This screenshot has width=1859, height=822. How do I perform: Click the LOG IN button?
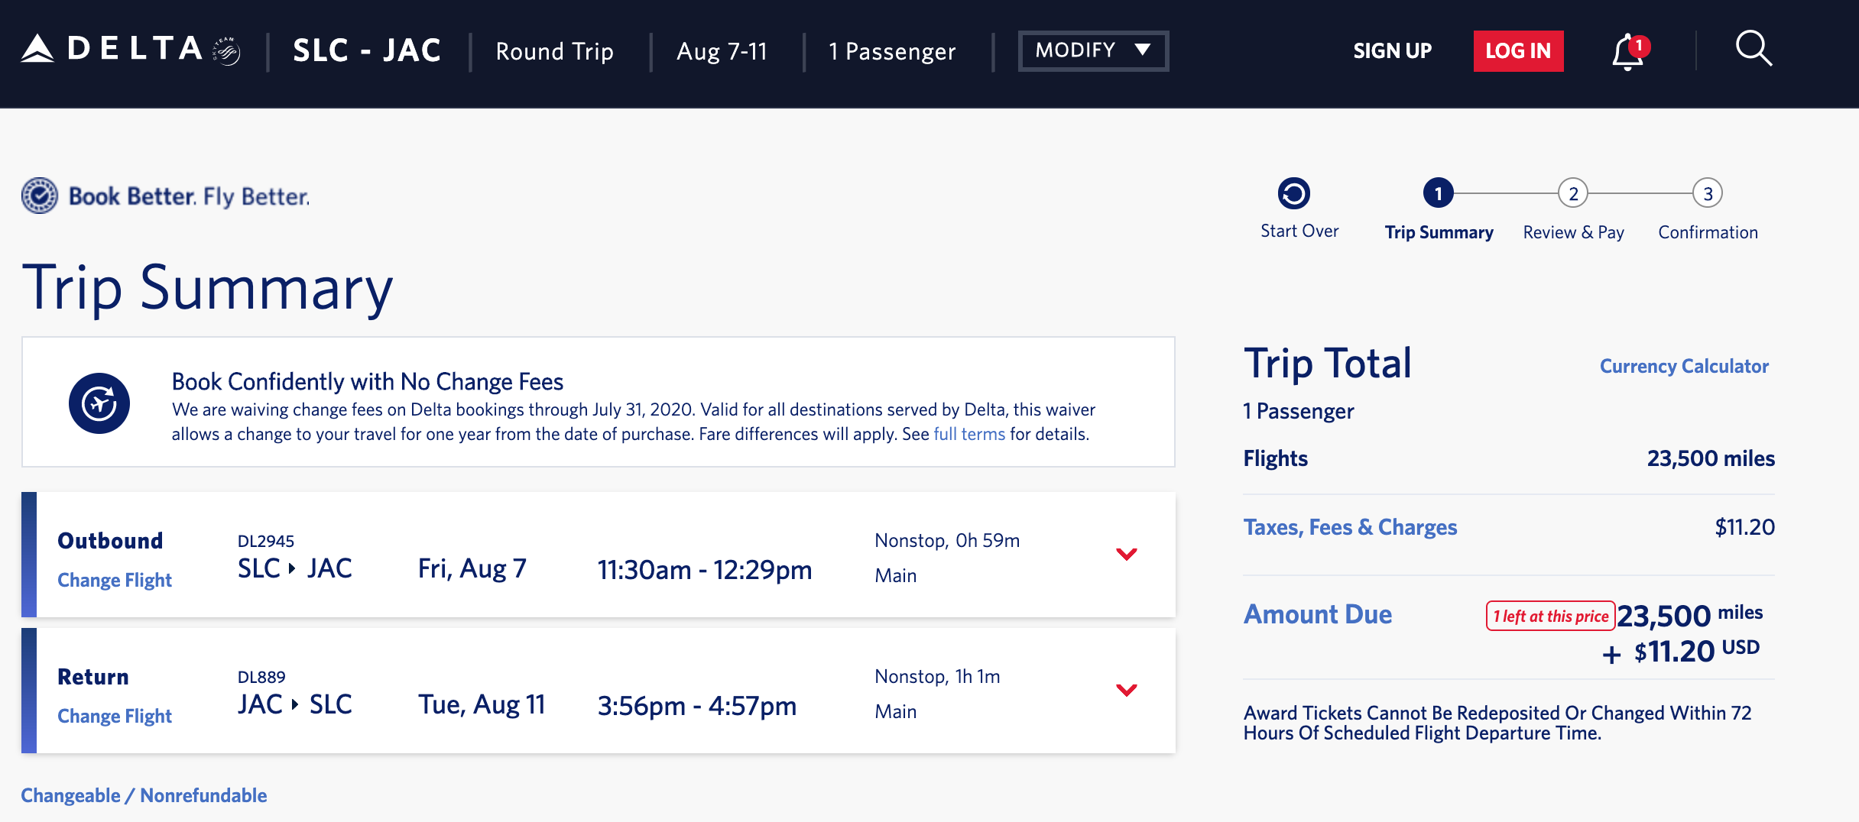(1518, 51)
